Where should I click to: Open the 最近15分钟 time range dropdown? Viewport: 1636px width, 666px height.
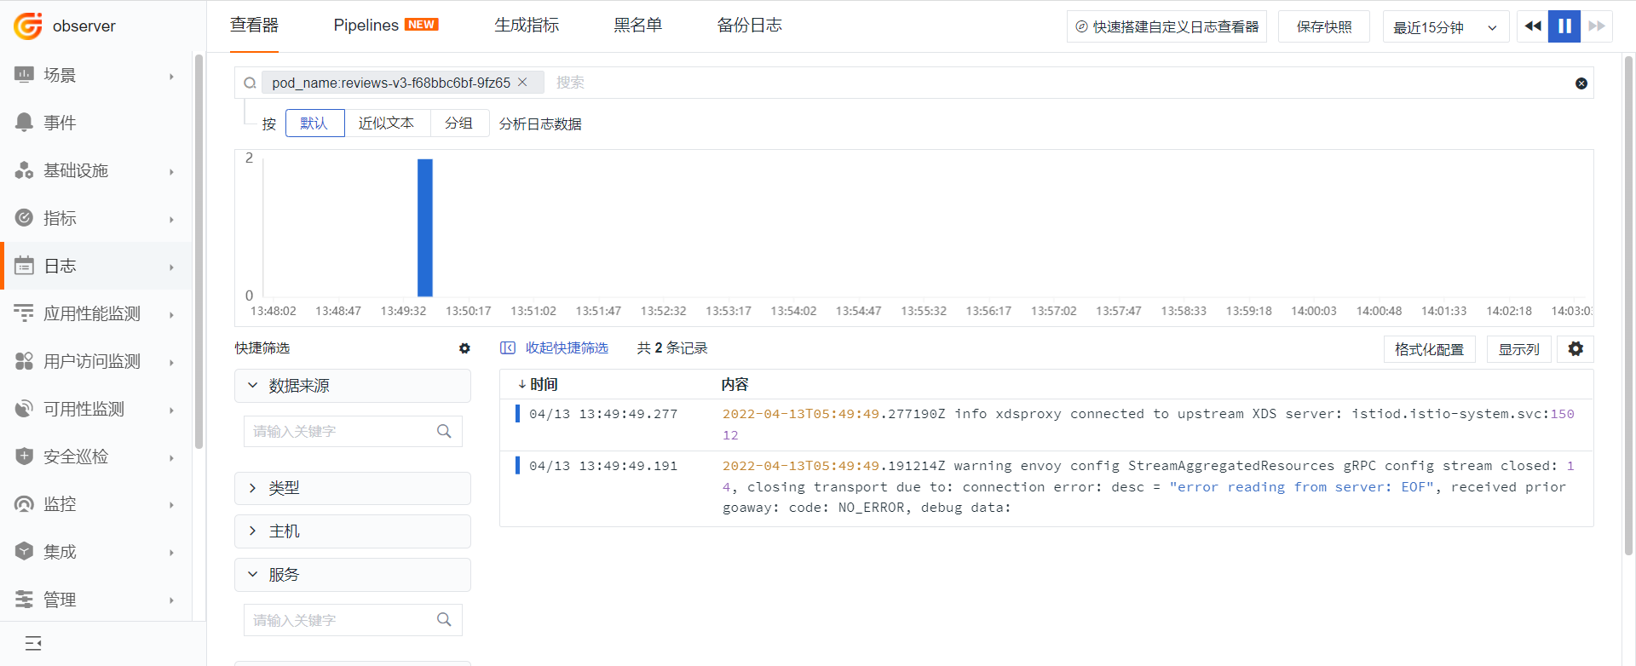click(1445, 27)
